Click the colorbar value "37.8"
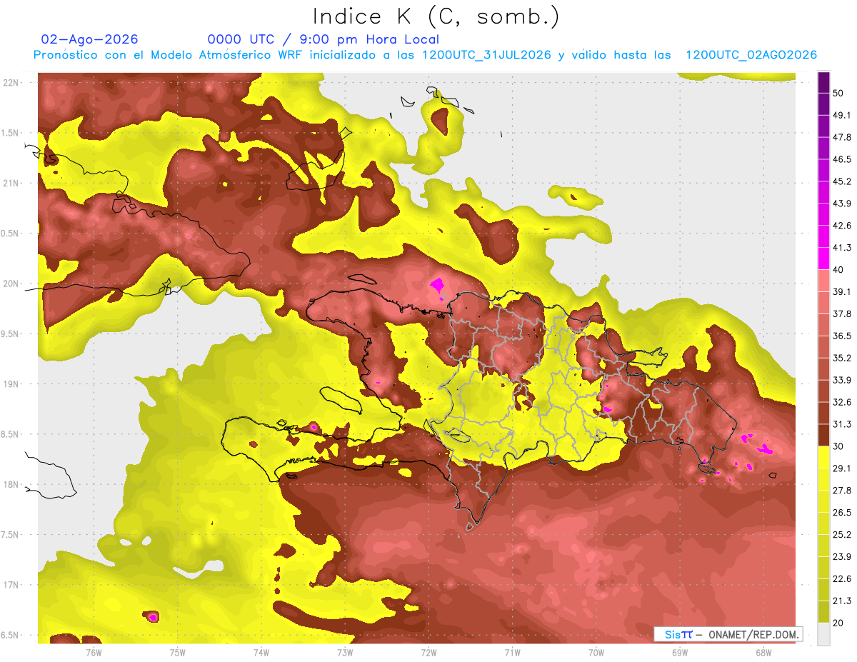 click(842, 314)
